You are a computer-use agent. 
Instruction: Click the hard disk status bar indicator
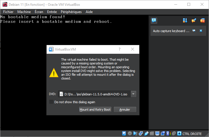pos(124,133)
